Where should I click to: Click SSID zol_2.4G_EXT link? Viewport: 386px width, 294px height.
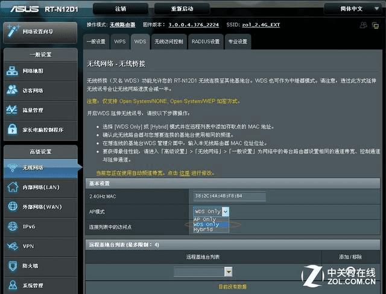[x=261, y=25]
